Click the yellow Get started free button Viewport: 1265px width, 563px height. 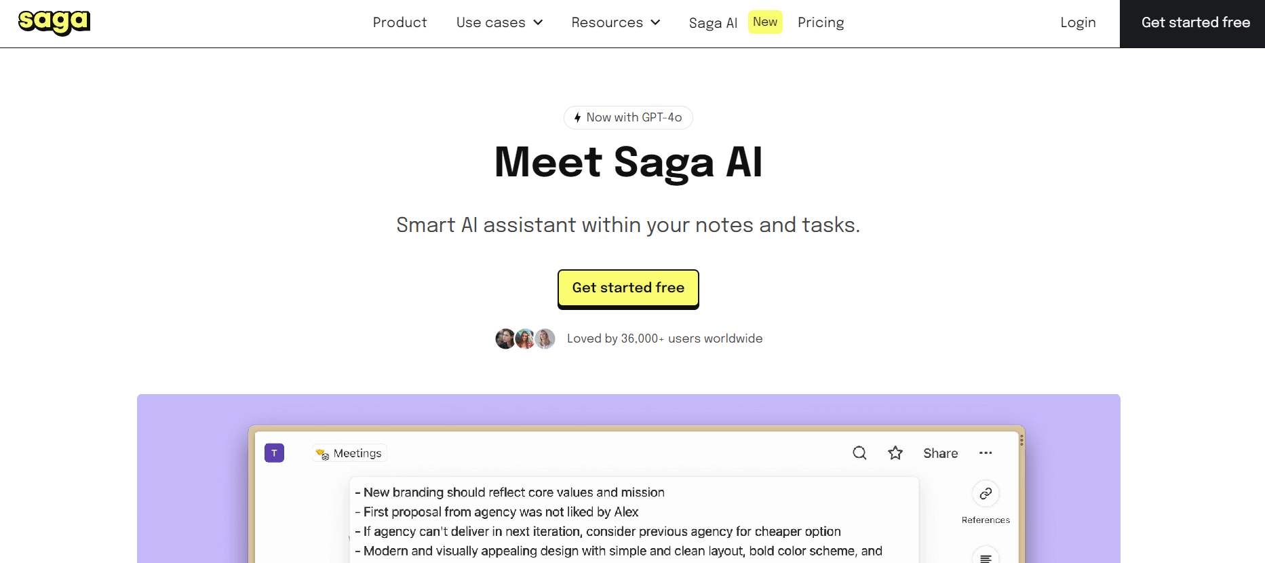pos(628,288)
